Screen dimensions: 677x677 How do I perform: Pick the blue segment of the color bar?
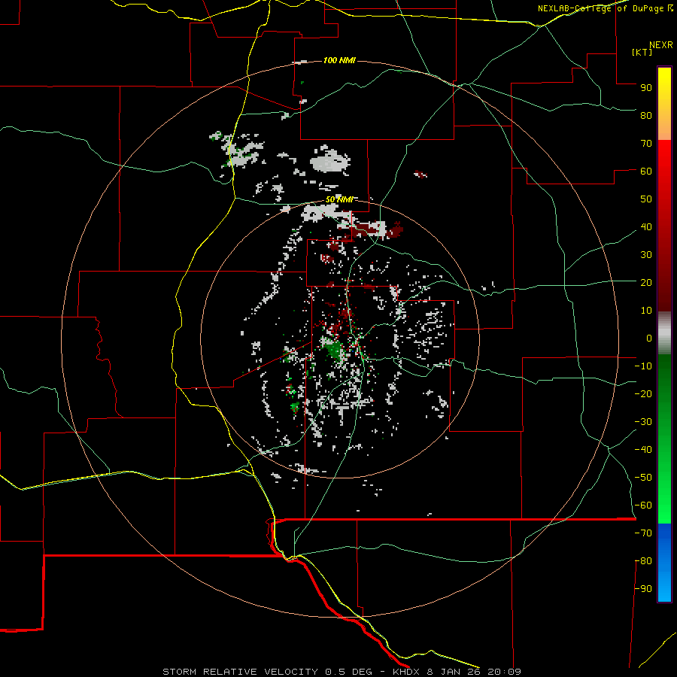664,563
